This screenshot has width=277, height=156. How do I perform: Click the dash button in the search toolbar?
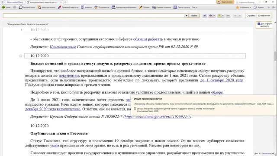point(228,16)
